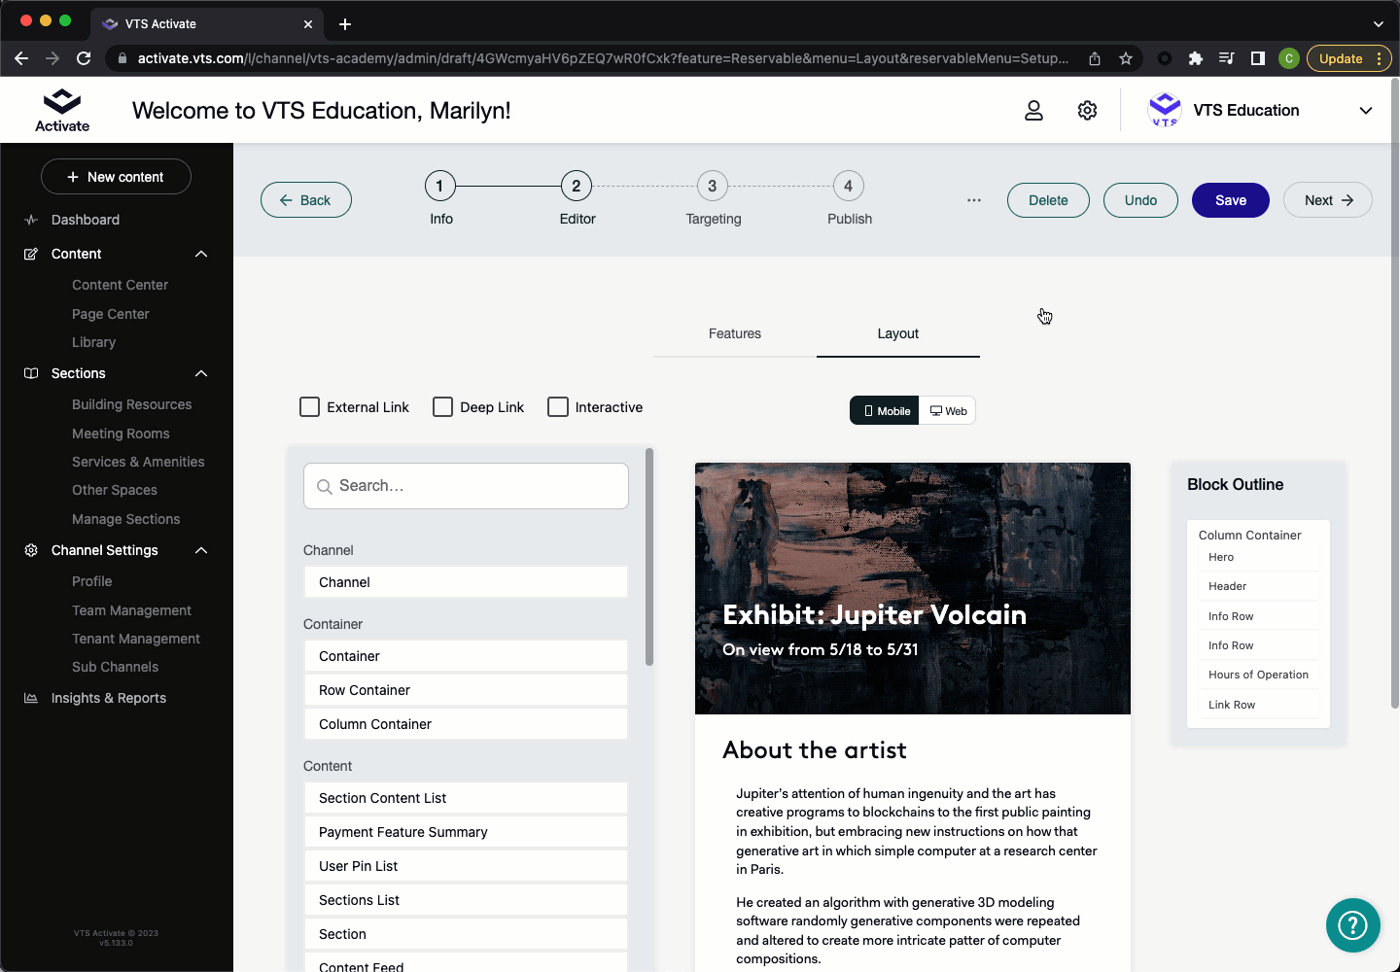The height and width of the screenshot is (972, 1400).
Task: Click the Undo button
Action: pyautogui.click(x=1140, y=200)
